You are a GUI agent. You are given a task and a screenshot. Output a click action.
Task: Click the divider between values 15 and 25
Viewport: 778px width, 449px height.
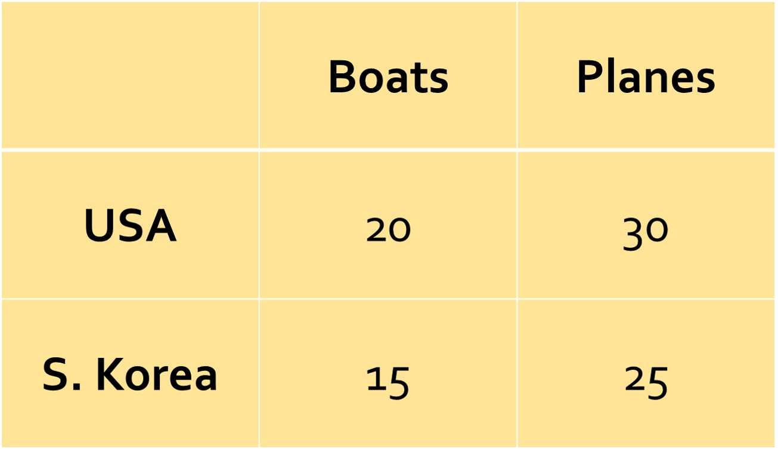coord(517,373)
